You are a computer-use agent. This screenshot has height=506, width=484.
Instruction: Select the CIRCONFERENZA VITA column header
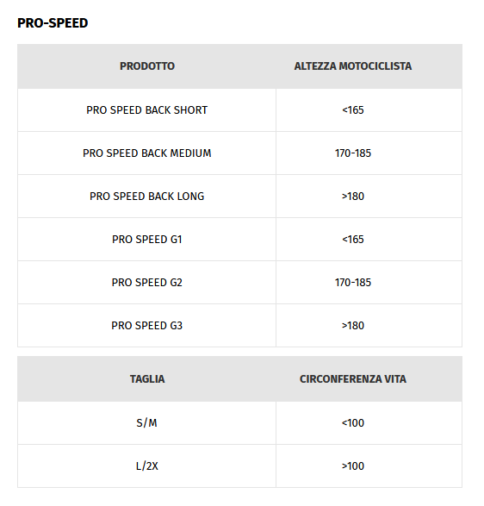(353, 379)
